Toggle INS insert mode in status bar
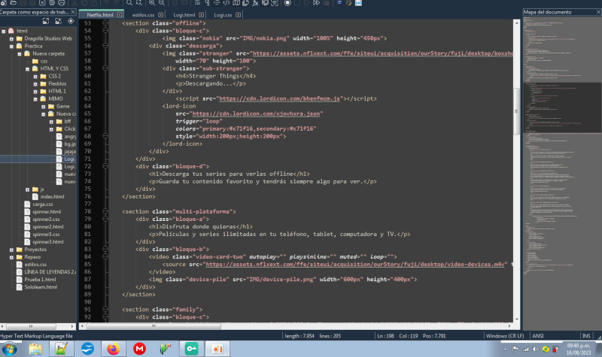The image size is (602, 357). click(586, 335)
